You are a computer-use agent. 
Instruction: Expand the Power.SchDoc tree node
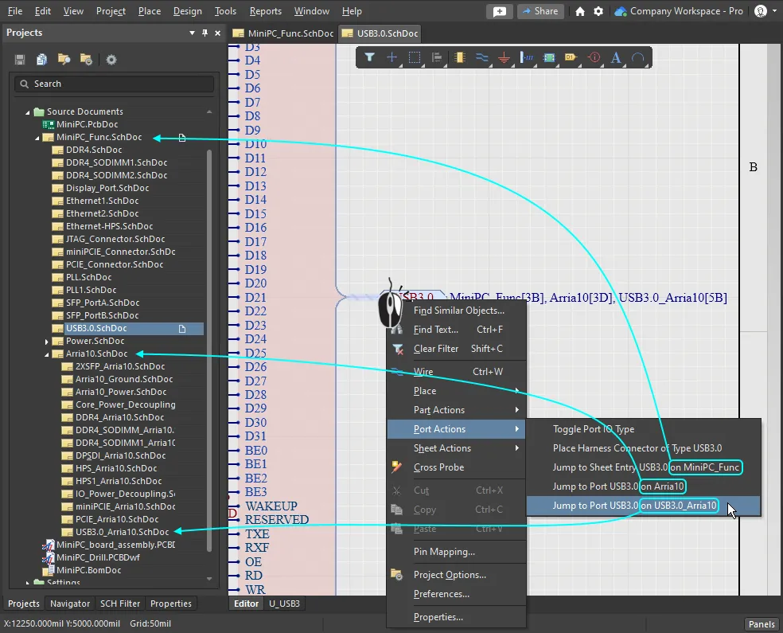click(x=46, y=342)
